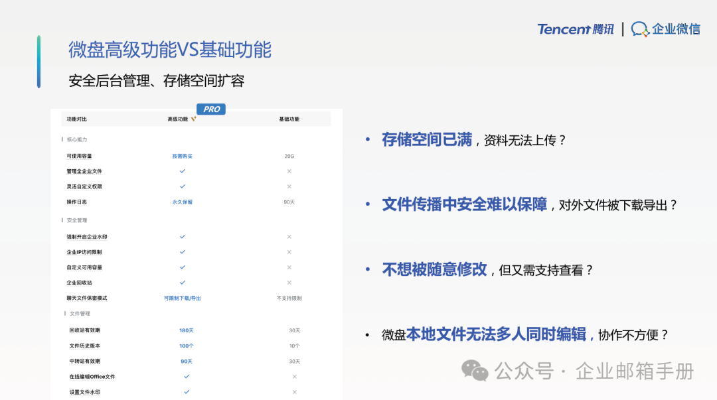Click the 灵活自定义权限 row label
This screenshot has width=717, height=400.
tap(84, 186)
